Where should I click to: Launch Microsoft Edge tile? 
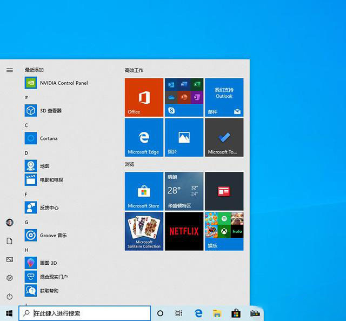click(144, 137)
